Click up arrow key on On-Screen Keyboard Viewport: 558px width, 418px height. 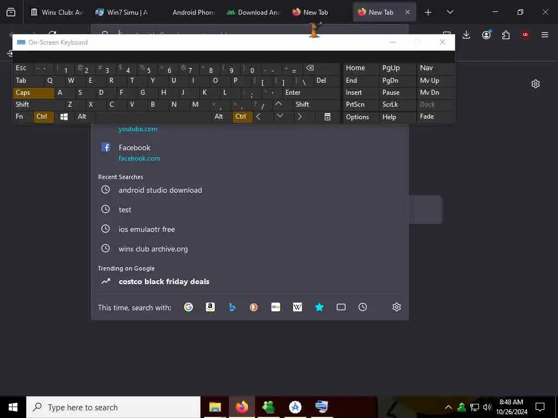278,104
